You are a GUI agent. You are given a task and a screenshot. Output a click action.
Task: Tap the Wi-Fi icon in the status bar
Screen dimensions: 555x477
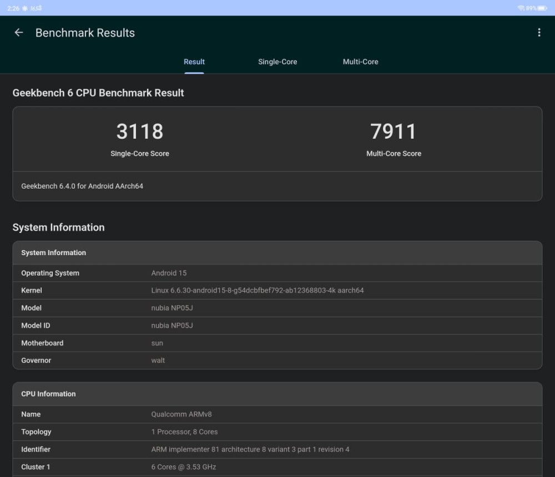521,8
